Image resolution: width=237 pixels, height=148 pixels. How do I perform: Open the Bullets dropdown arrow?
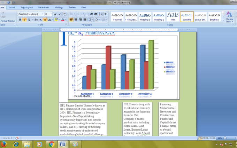[74, 14]
